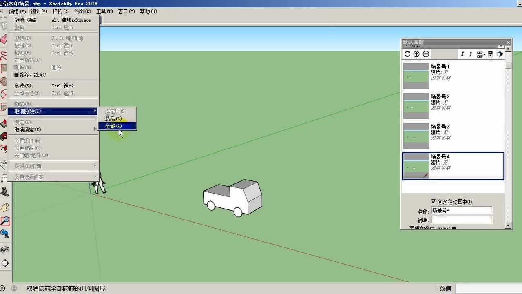This screenshot has width=522, height=294.
Task: Open the scene details pencil icon on 场景号4
Action: pos(425,175)
